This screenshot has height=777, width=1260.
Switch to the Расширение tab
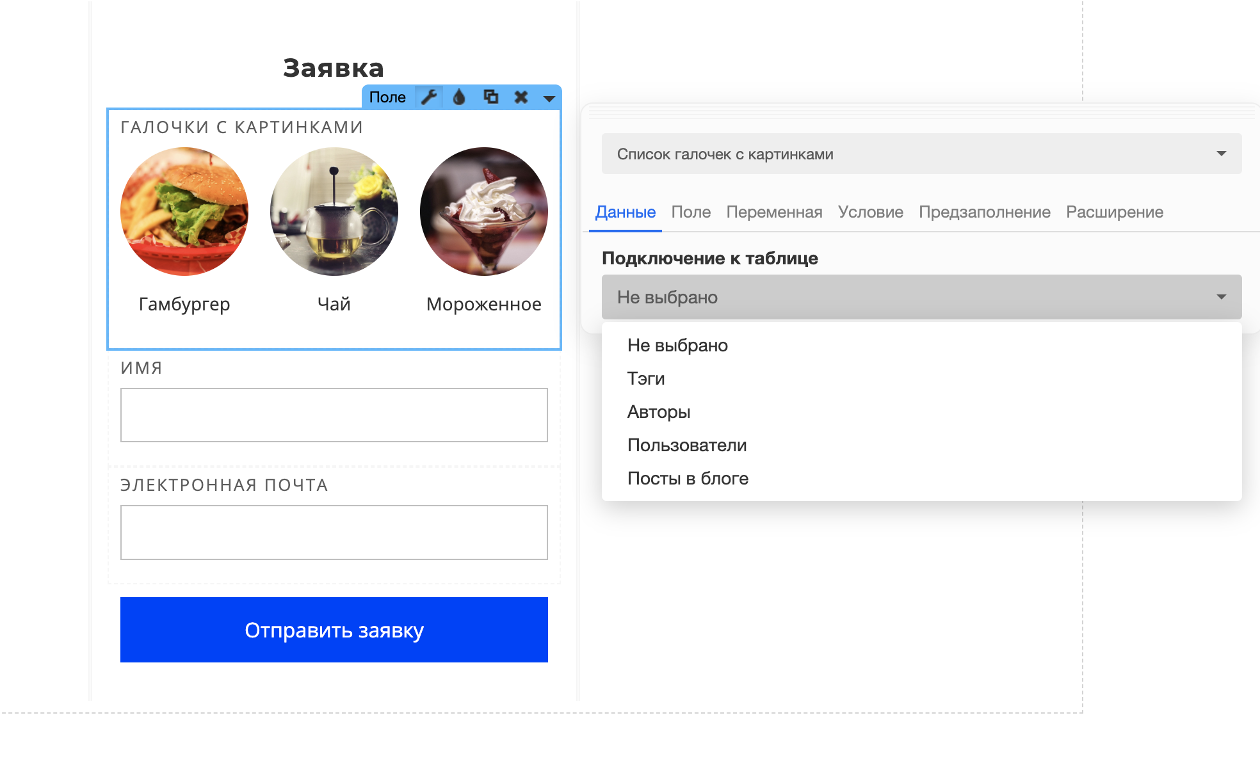point(1115,212)
